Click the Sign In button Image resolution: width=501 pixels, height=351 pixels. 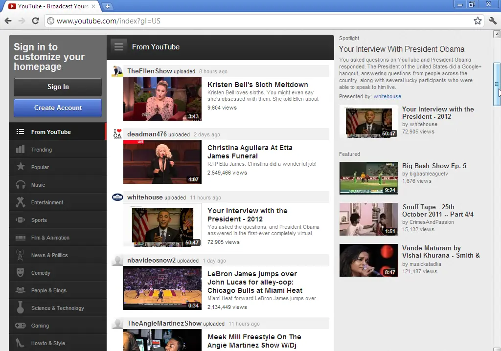pos(58,87)
